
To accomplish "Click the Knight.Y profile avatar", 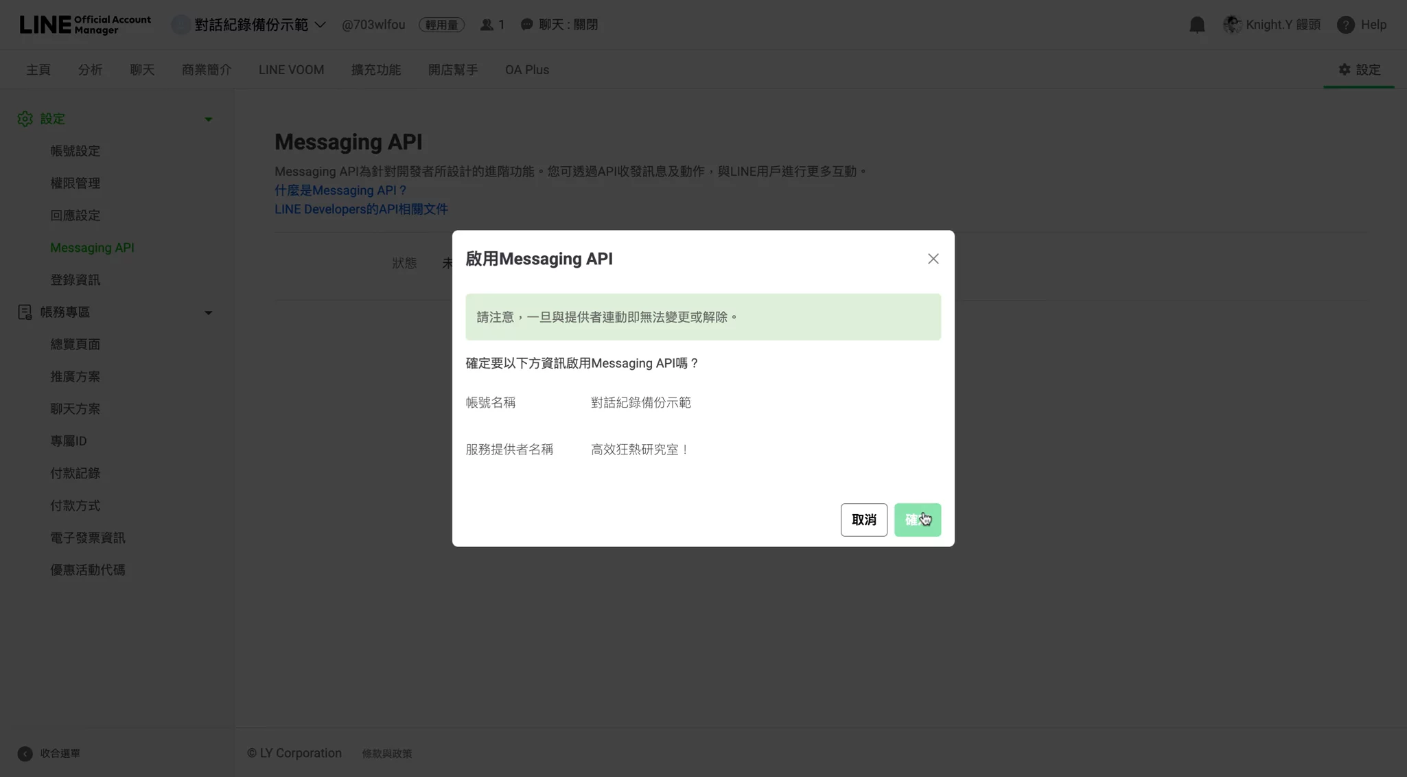I will (1231, 25).
